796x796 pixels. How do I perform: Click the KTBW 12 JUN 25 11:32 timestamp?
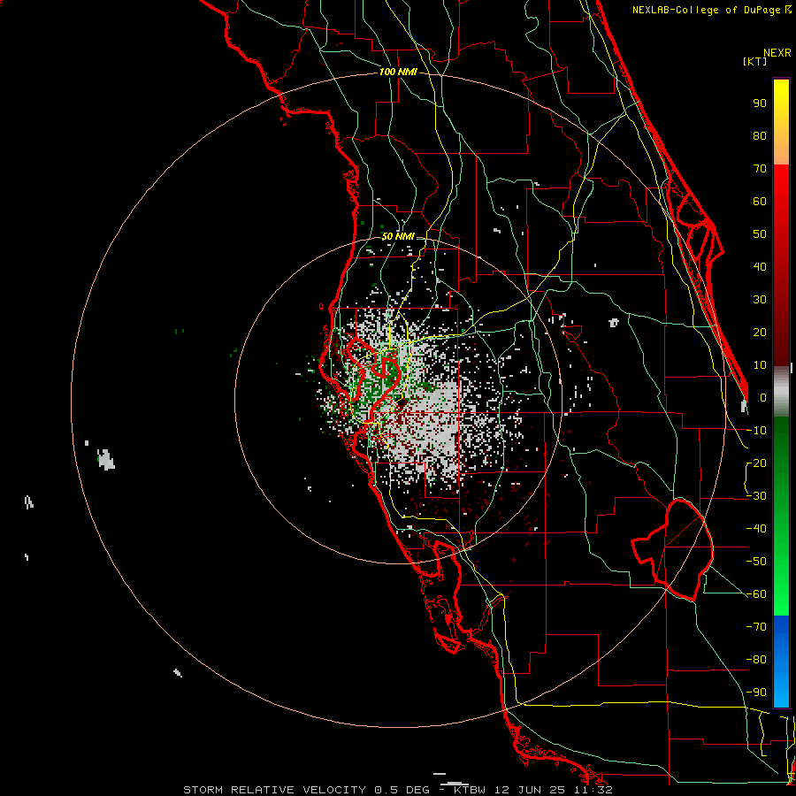[x=533, y=790]
